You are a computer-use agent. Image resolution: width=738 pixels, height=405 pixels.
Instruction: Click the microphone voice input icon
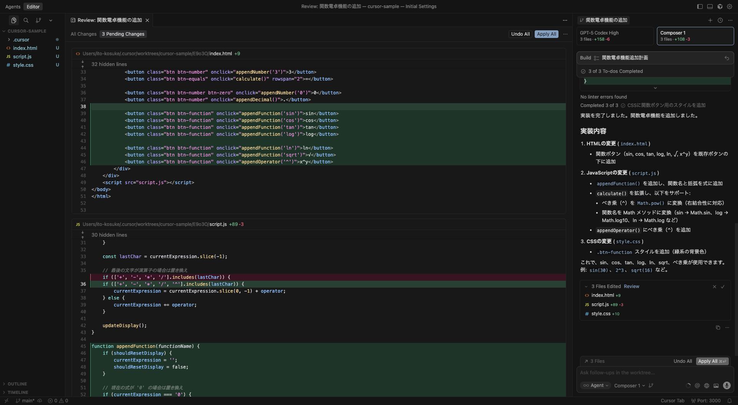726,385
